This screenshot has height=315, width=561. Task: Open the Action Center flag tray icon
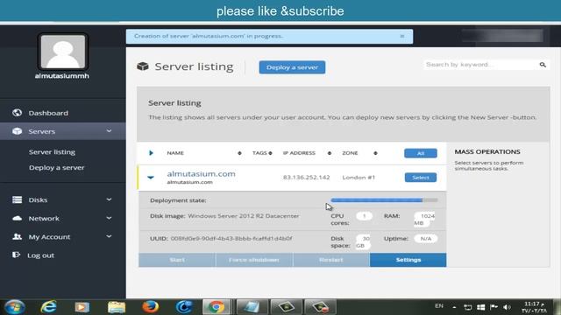tap(494, 307)
